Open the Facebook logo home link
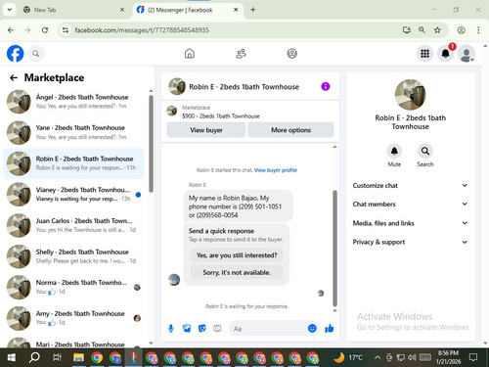 point(15,54)
